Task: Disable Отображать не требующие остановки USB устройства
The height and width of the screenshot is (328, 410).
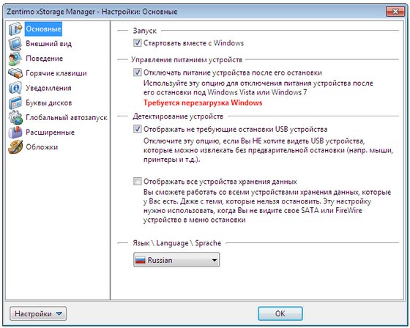Action: 138,129
